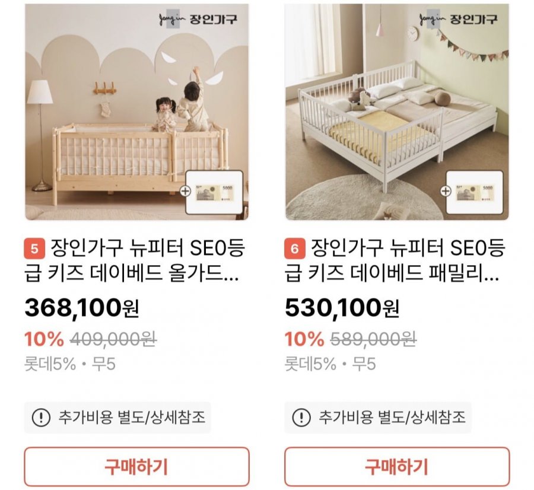Screen dimensions: 534x490
Task: Tap the 5000 won gift thumbnail on the first product
Action: pos(215,192)
